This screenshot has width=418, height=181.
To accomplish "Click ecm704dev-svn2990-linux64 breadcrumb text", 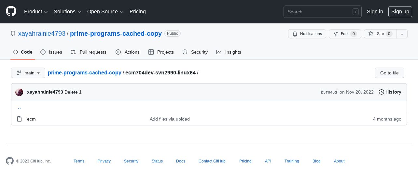I will (x=160, y=73).
